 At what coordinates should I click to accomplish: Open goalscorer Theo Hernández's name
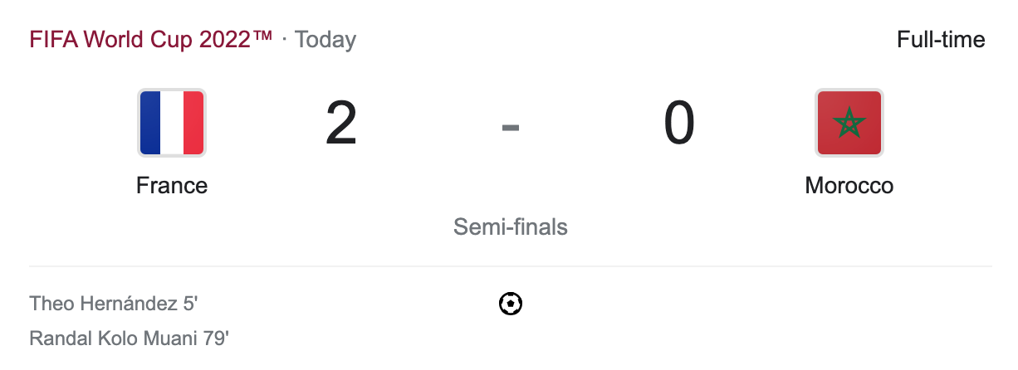coord(103,304)
